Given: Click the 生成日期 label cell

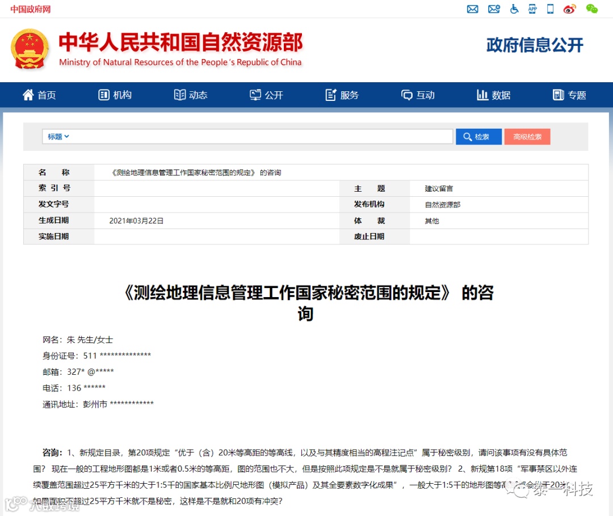Looking at the screenshot, I should coord(59,221).
